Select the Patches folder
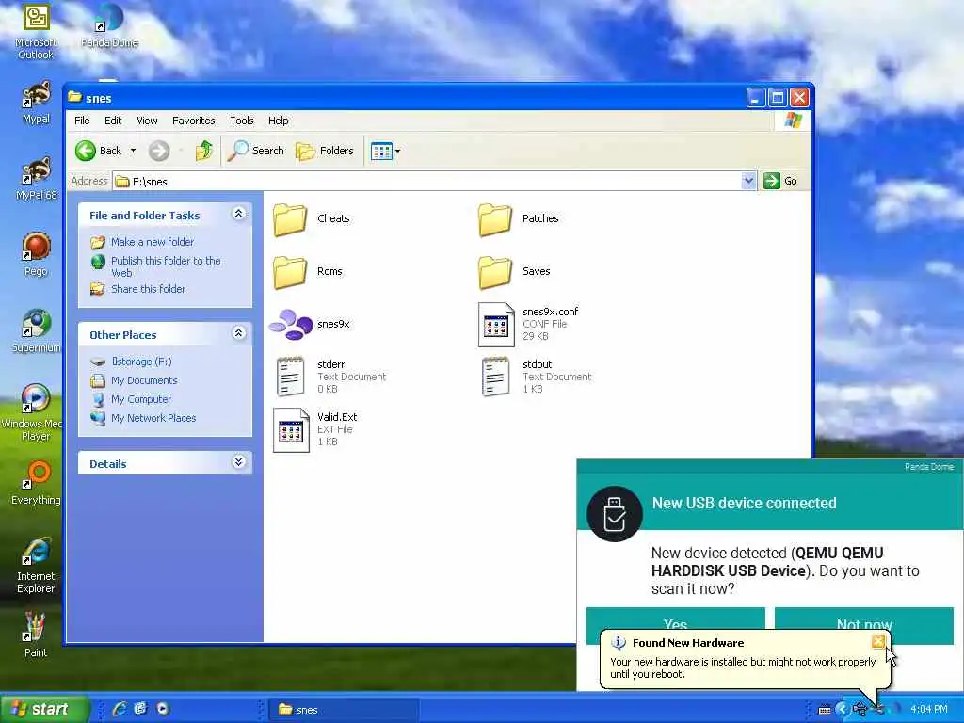Viewport: 964px width, 723px height. [519, 218]
